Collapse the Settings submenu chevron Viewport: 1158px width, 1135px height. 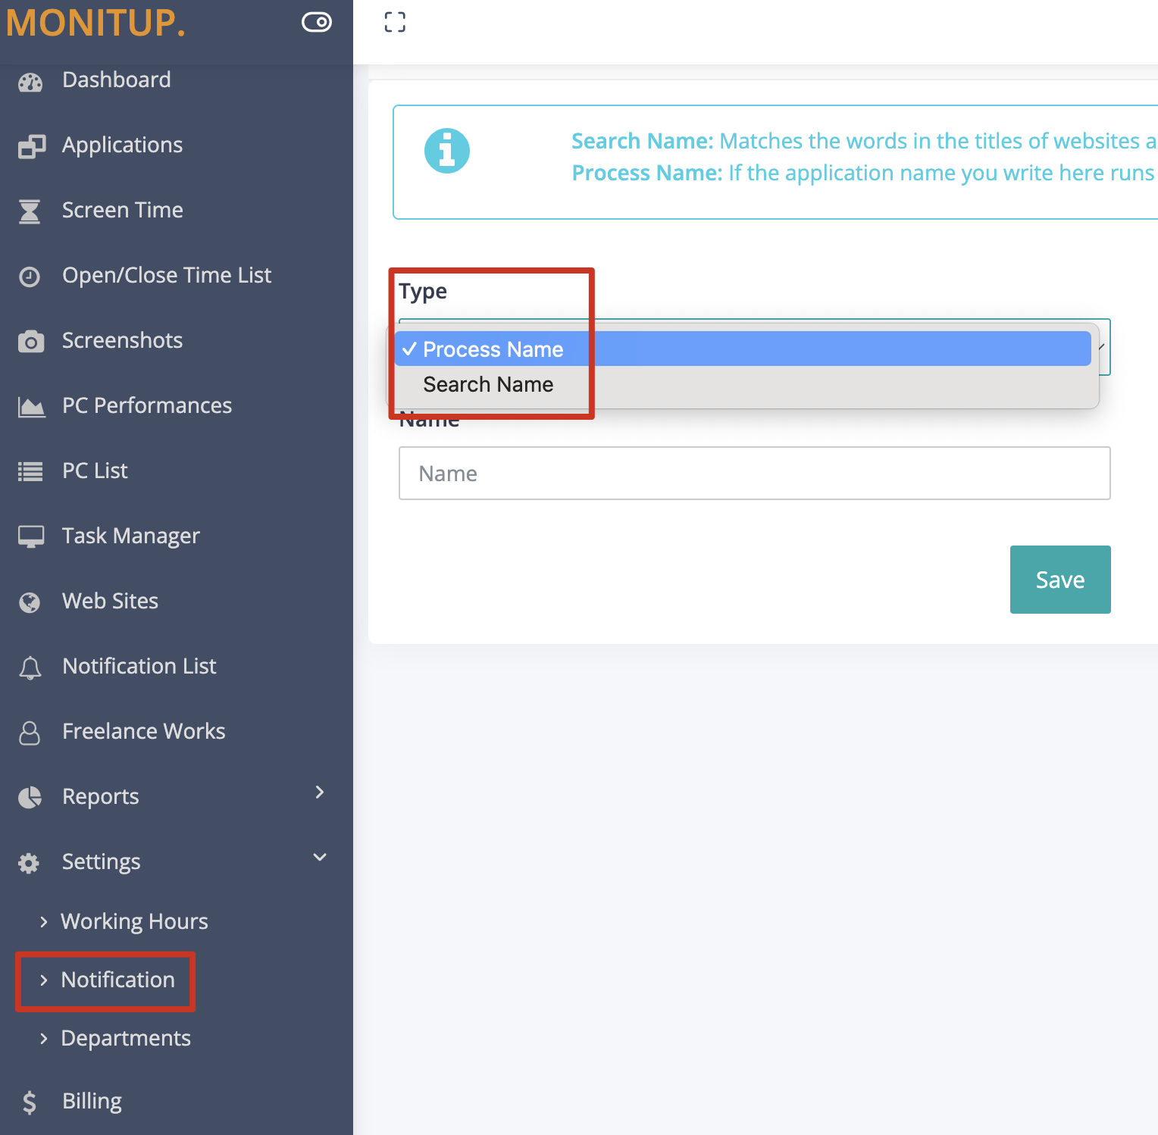(320, 857)
